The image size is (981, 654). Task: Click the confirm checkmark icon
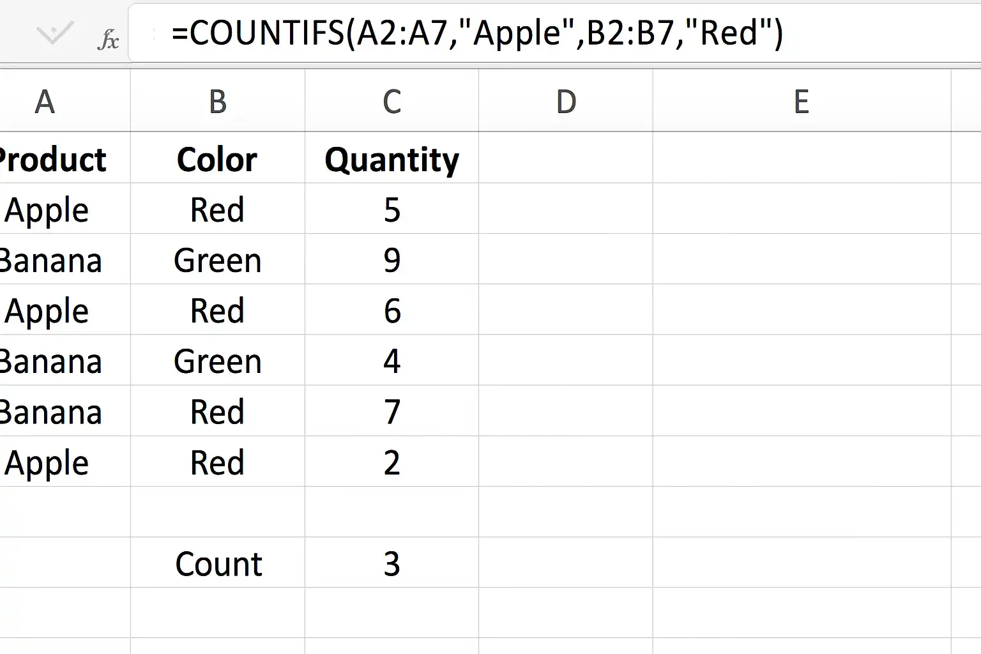[55, 33]
